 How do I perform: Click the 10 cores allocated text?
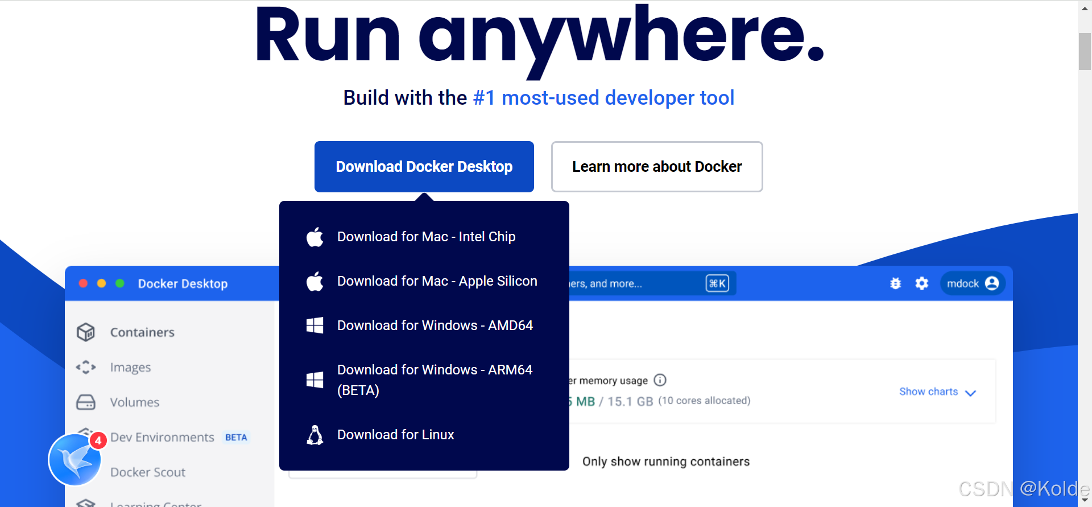[705, 401]
